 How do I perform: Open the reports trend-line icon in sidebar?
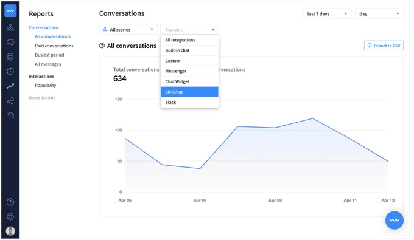pyautogui.click(x=10, y=86)
